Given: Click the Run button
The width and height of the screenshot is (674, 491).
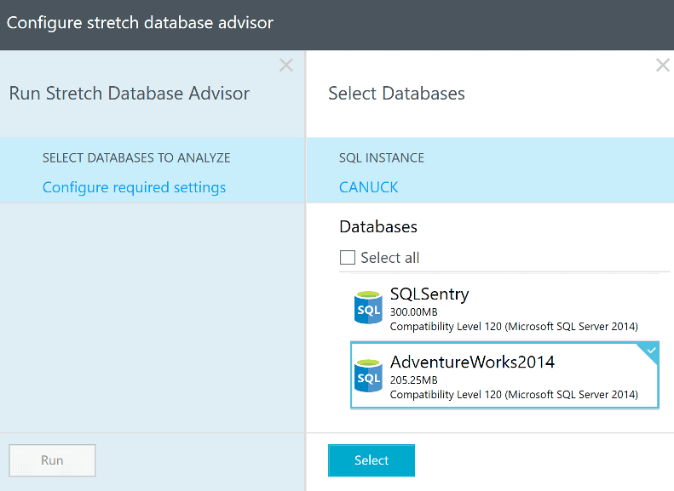Looking at the screenshot, I should coord(52,460).
